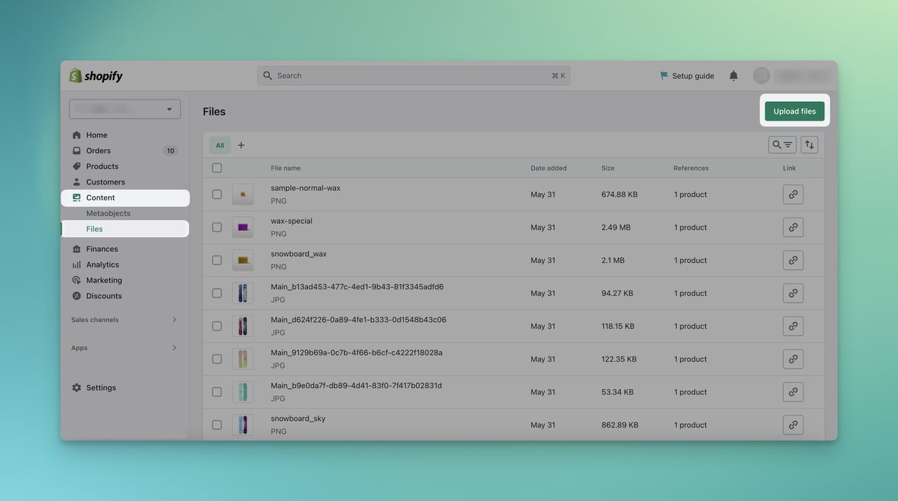
Task: Copy link for Main_b13ad453 file
Action: pyautogui.click(x=793, y=293)
